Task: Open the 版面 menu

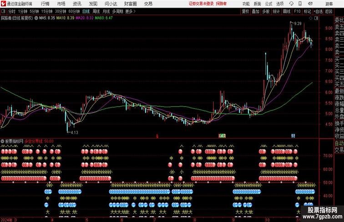Action: (x=258, y=4)
